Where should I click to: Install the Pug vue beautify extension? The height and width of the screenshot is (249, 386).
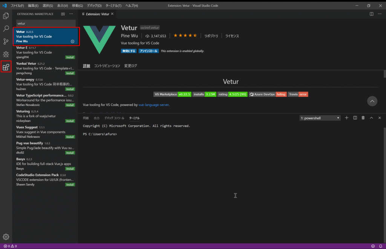pyautogui.click(x=70, y=153)
